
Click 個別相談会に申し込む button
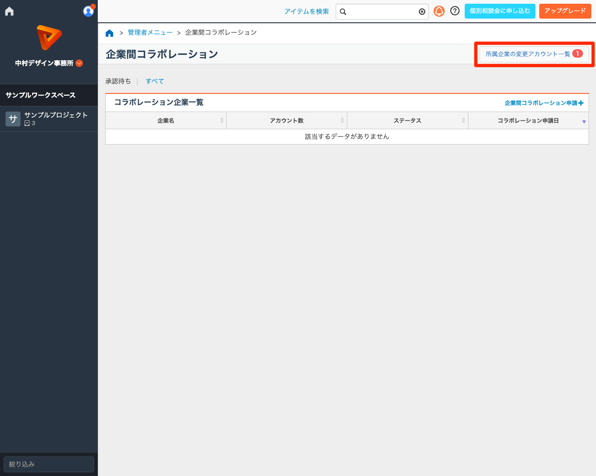[x=500, y=11]
